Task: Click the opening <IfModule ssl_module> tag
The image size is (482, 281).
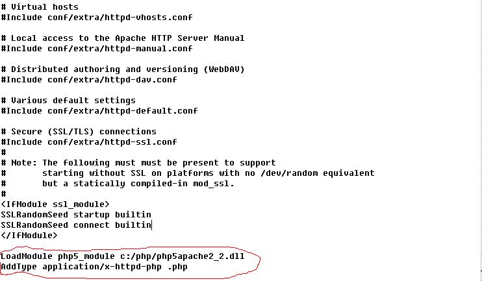Action: tap(51, 204)
